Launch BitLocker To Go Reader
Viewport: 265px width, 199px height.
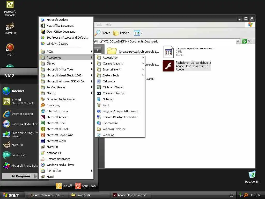coord(66,99)
